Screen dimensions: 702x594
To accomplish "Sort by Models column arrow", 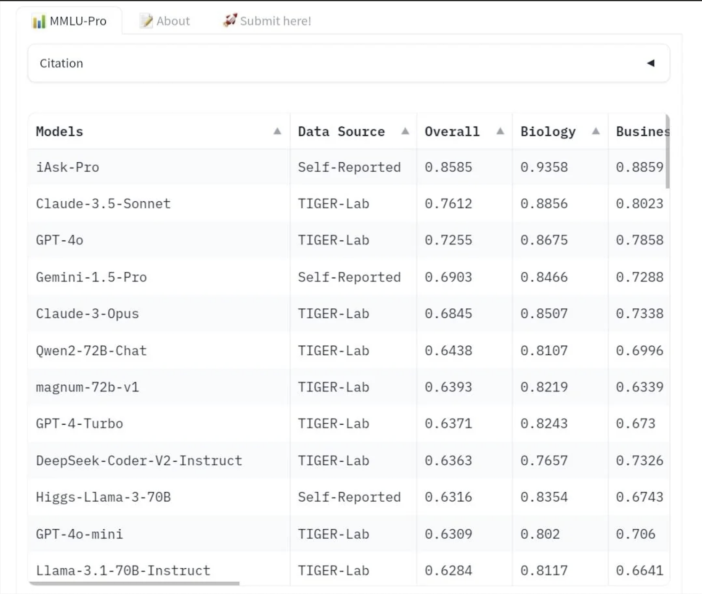I will tap(277, 131).
